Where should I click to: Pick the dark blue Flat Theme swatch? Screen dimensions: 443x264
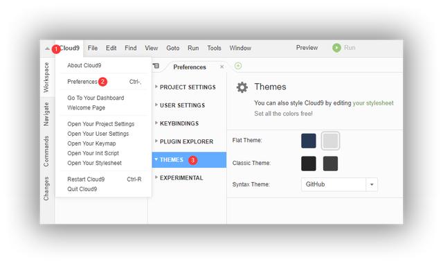tap(309, 141)
